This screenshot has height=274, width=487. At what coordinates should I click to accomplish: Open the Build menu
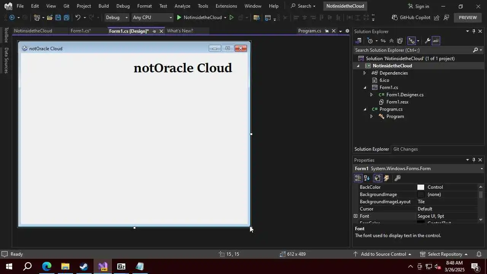103,6
